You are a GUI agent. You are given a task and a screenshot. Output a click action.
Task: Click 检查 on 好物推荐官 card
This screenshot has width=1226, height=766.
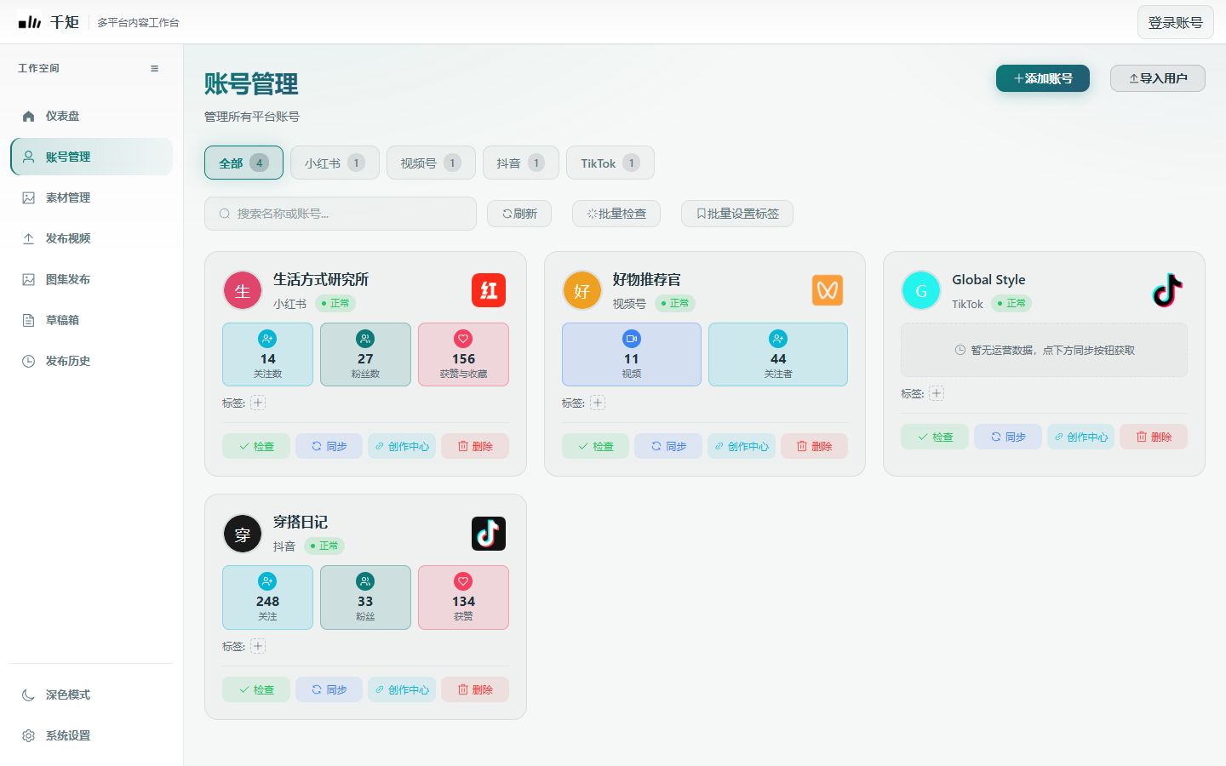596,446
